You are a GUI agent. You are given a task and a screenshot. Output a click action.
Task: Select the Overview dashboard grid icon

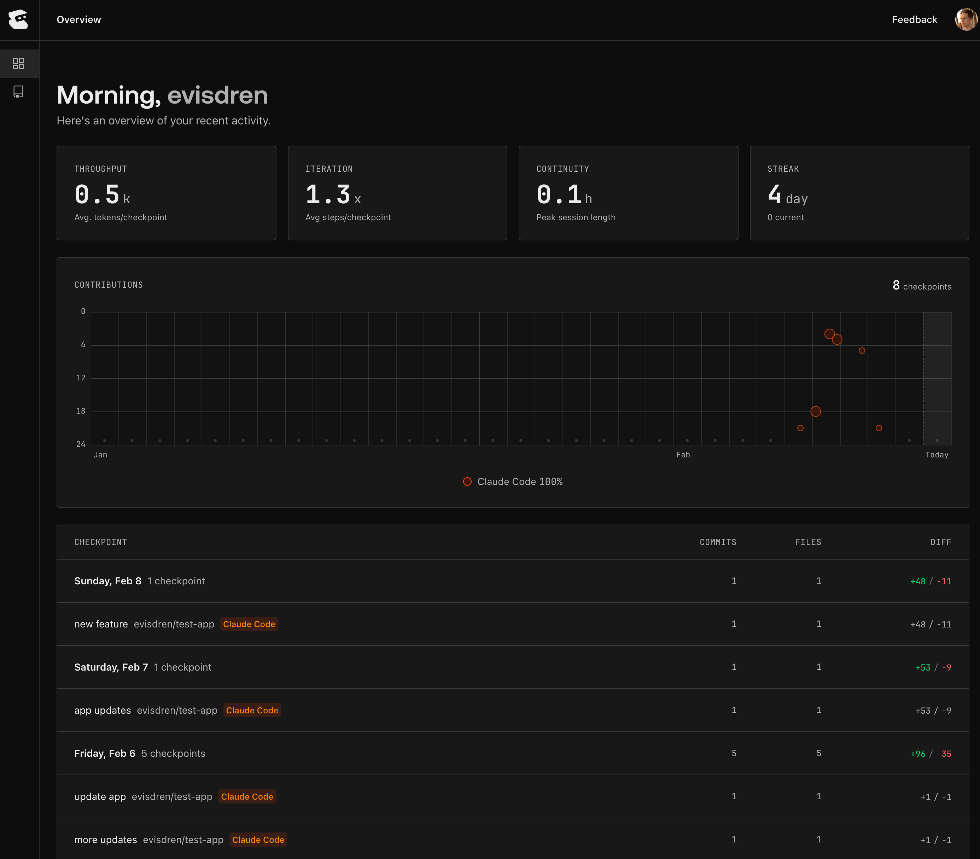pos(19,63)
